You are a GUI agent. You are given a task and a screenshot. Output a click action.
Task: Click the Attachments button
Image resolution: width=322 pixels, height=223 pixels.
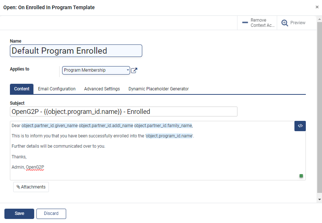click(x=31, y=187)
